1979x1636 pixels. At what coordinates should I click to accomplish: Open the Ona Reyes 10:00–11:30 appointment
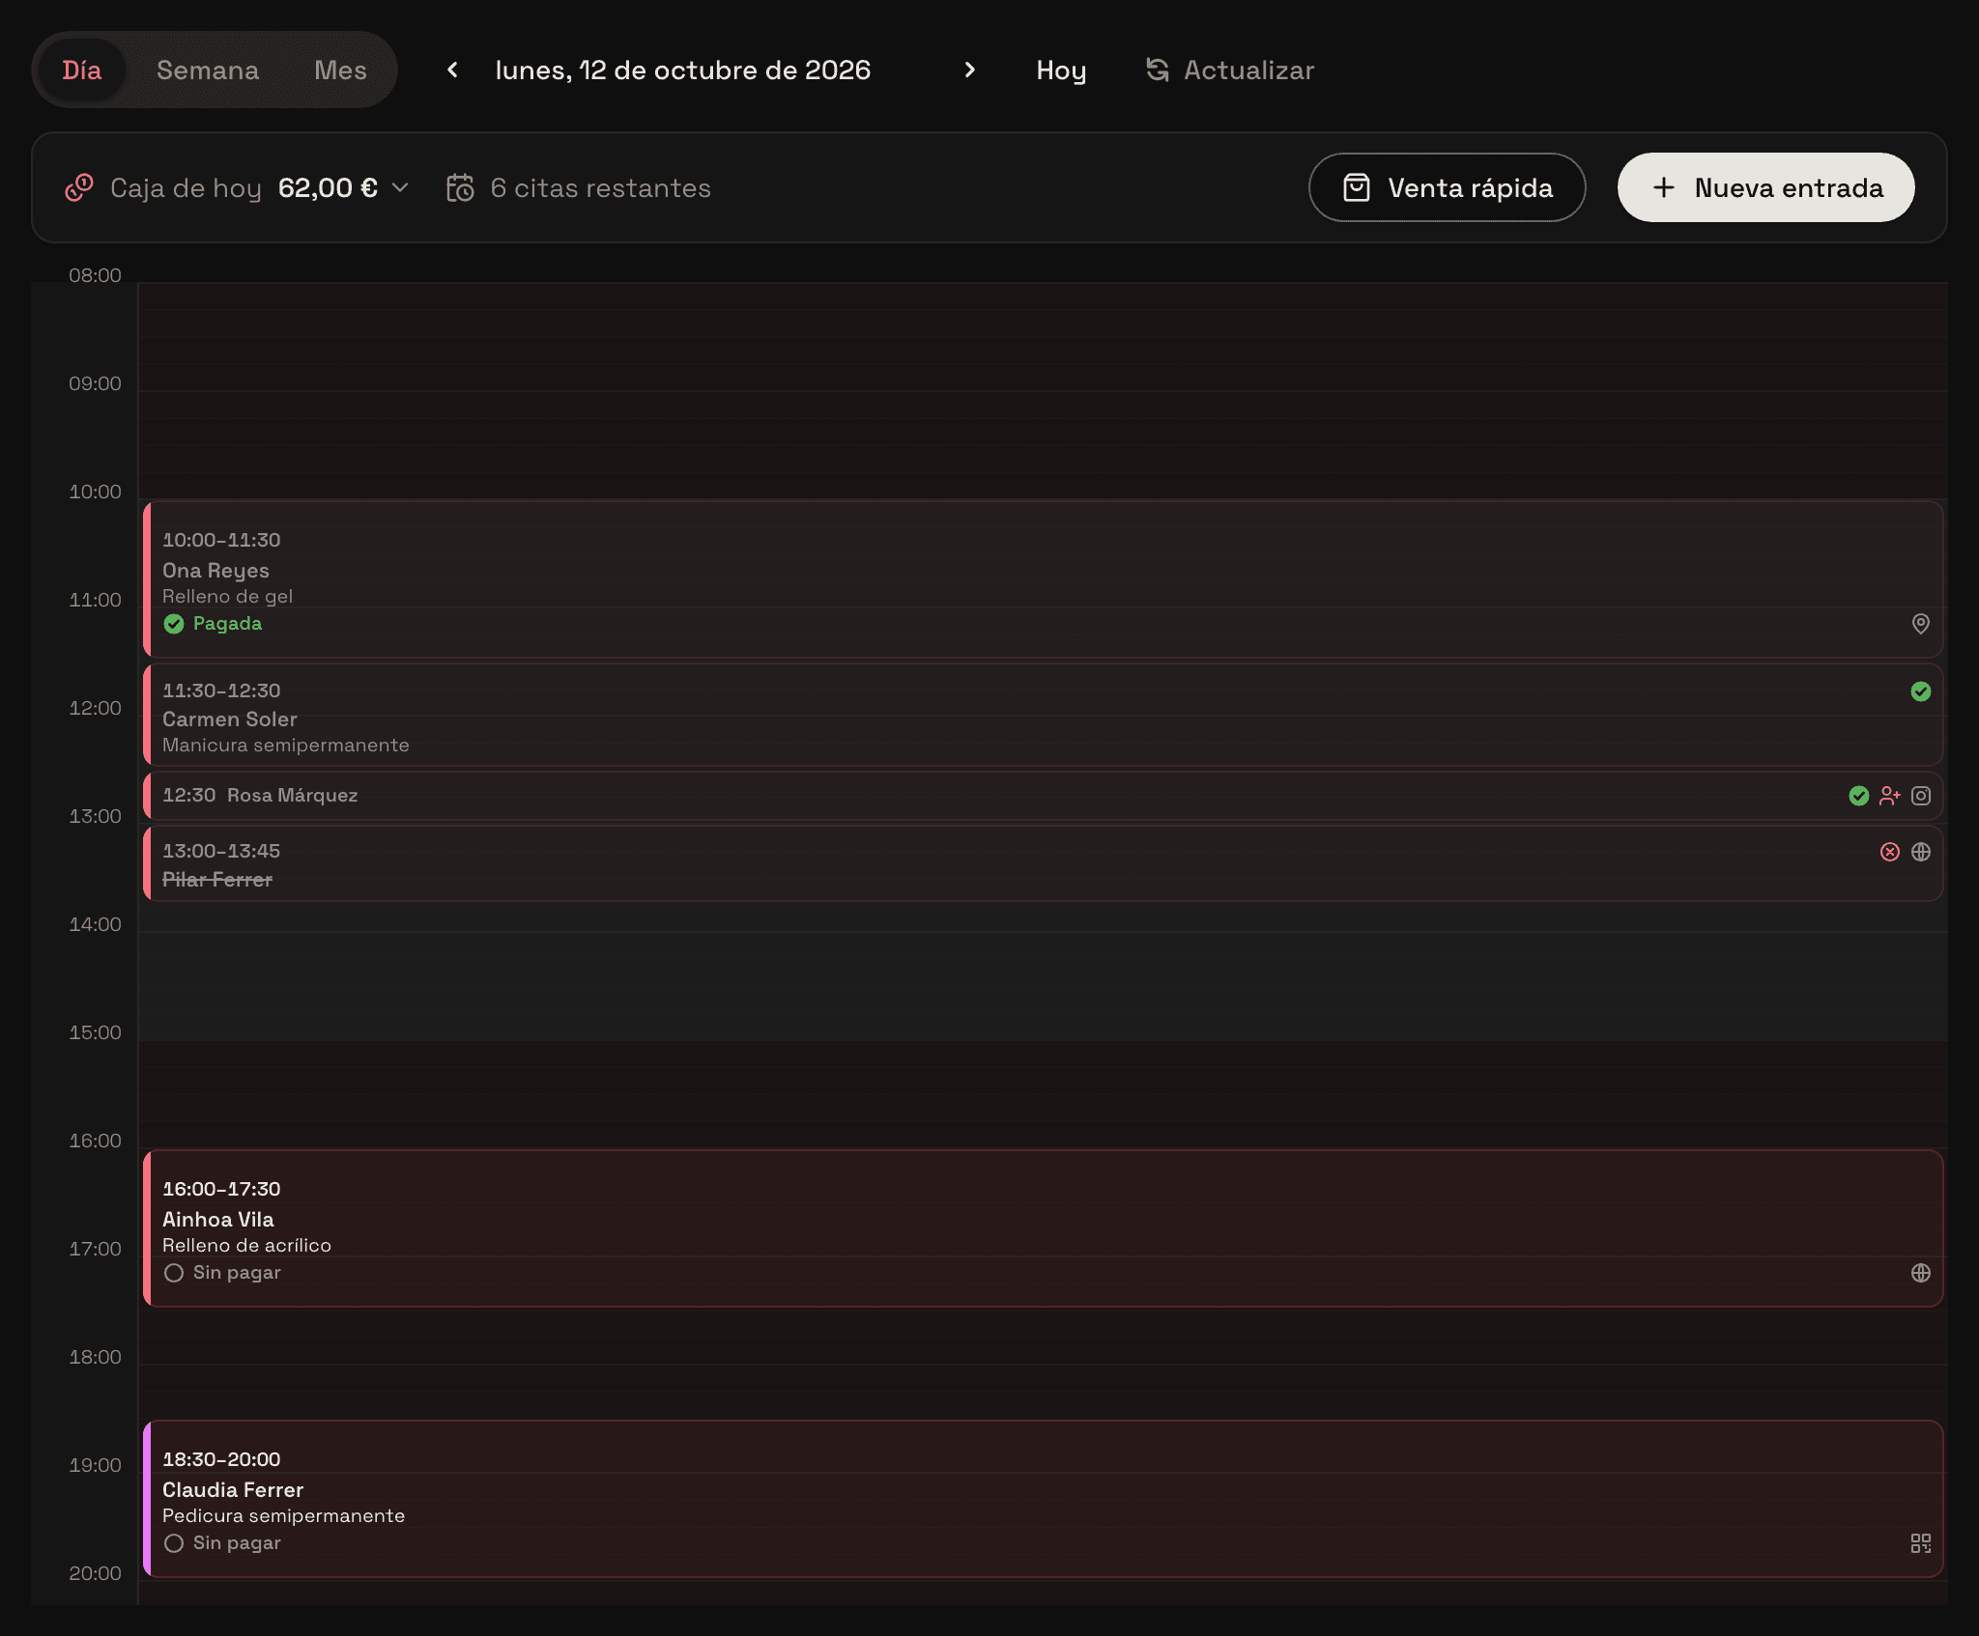point(1043,579)
